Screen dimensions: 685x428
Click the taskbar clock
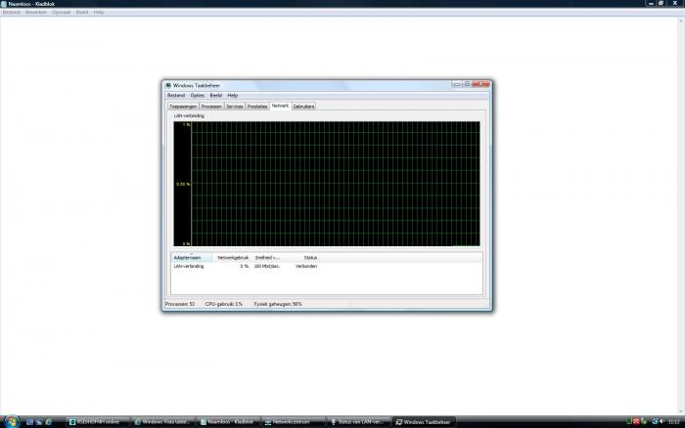[674, 421]
